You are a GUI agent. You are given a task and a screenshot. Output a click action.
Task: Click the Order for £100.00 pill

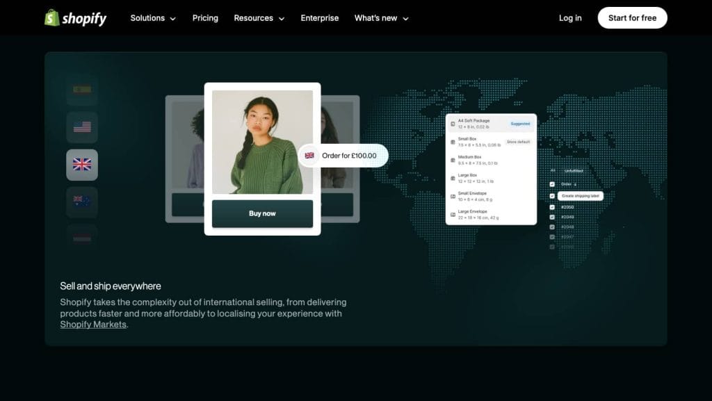pyautogui.click(x=345, y=156)
